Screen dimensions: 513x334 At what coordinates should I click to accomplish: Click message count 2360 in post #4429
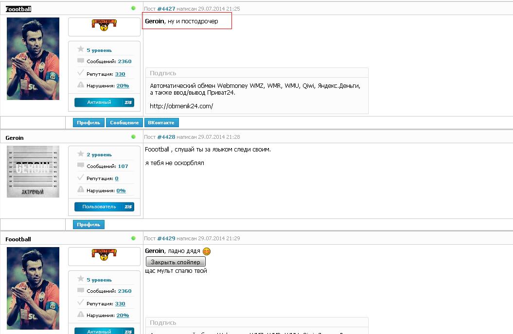pyautogui.click(x=124, y=291)
